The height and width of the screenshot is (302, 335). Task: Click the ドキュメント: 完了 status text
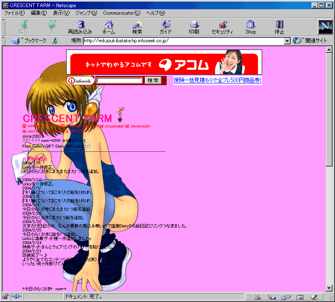[83, 297]
